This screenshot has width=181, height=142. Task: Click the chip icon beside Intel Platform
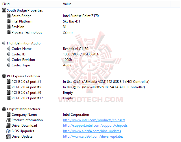(9, 21)
